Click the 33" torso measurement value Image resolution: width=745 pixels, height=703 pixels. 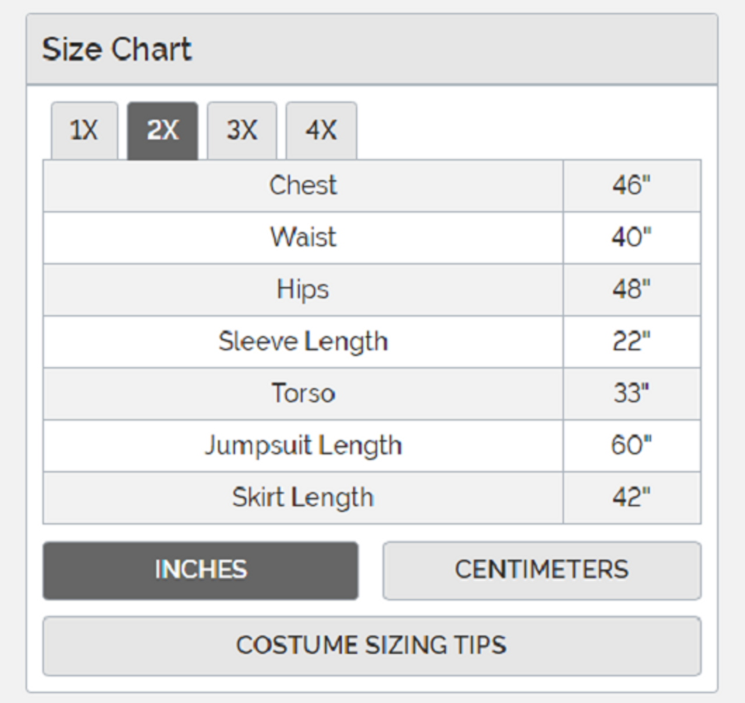(x=632, y=393)
